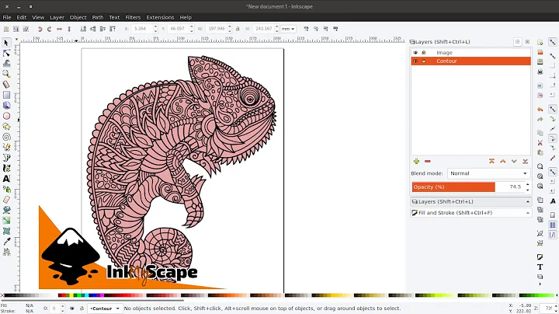
Task: Expand more commands bar items arrow
Action: tap(540, 284)
